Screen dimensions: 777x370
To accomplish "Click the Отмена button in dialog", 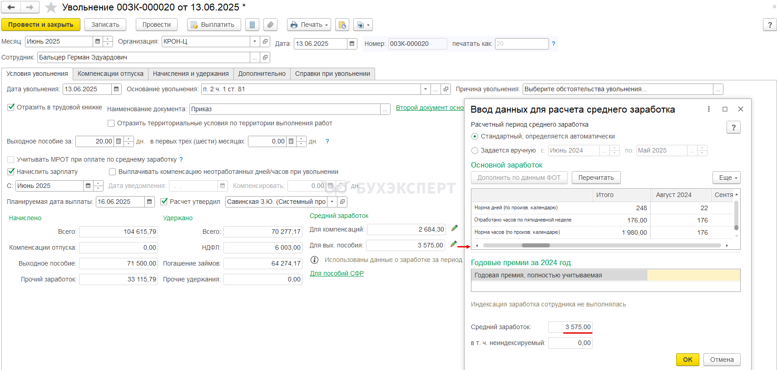I will click(722, 360).
